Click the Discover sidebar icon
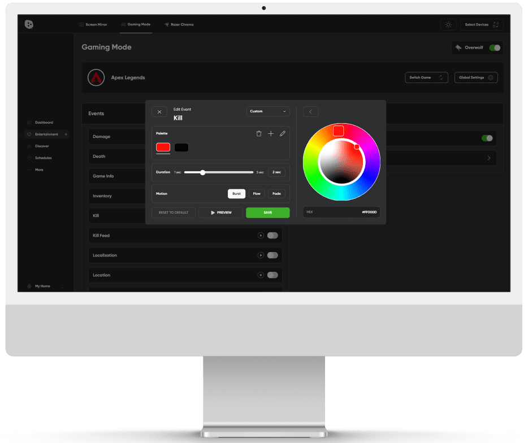This screenshot has height=443, width=528. pyautogui.click(x=29, y=146)
